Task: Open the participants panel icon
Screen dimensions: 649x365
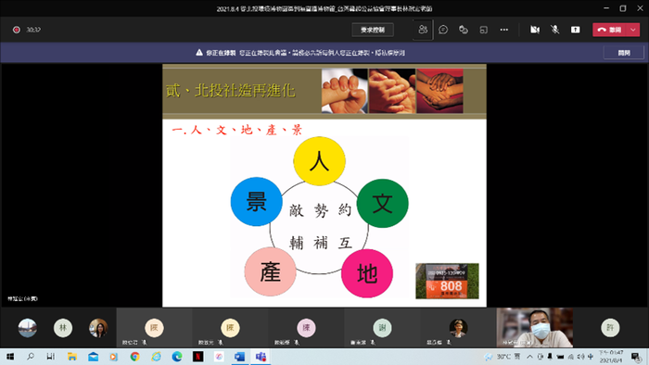Action: pyautogui.click(x=423, y=30)
